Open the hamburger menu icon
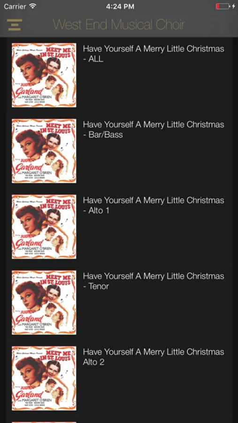Image resolution: width=238 pixels, height=423 pixels. pyautogui.click(x=14, y=24)
